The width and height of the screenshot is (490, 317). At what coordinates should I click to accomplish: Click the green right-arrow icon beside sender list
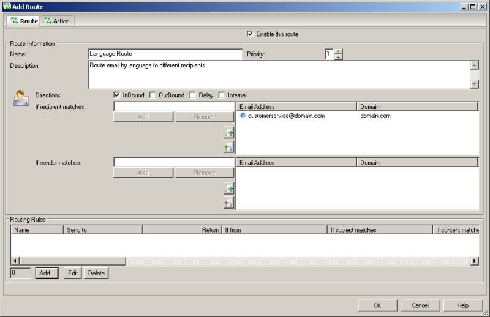[229, 188]
